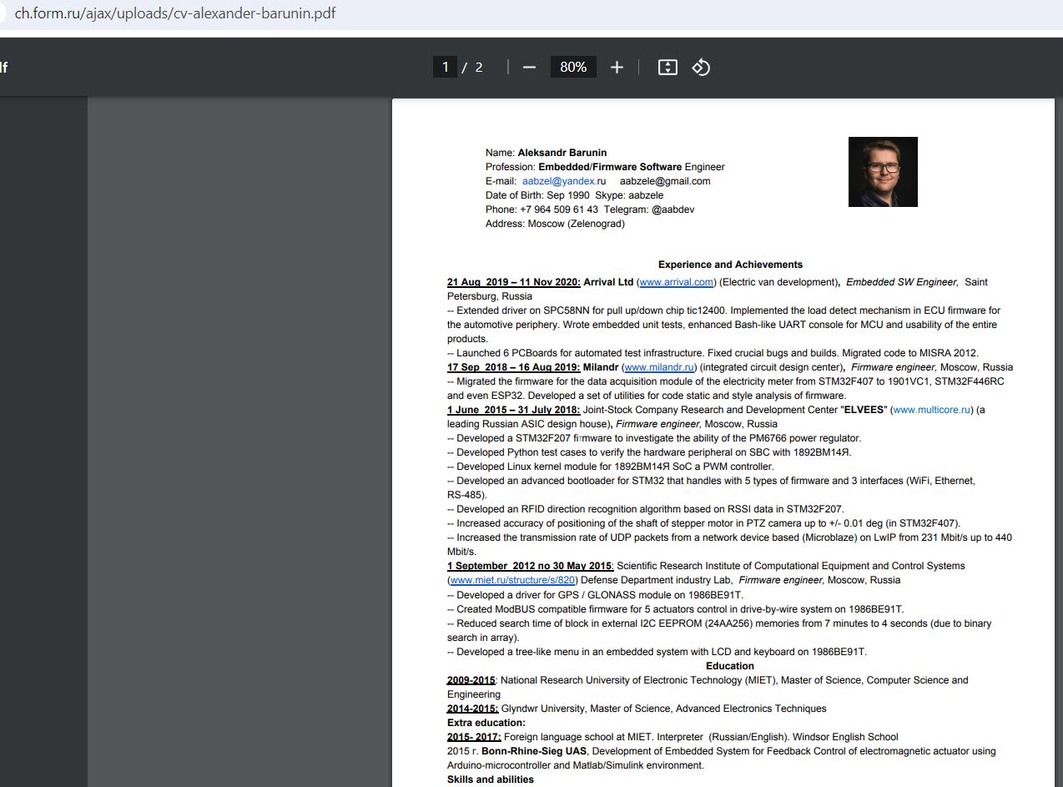Screen dimensions: 1063x787
Task: Zoom in on the PDF document
Action: [x=617, y=68]
